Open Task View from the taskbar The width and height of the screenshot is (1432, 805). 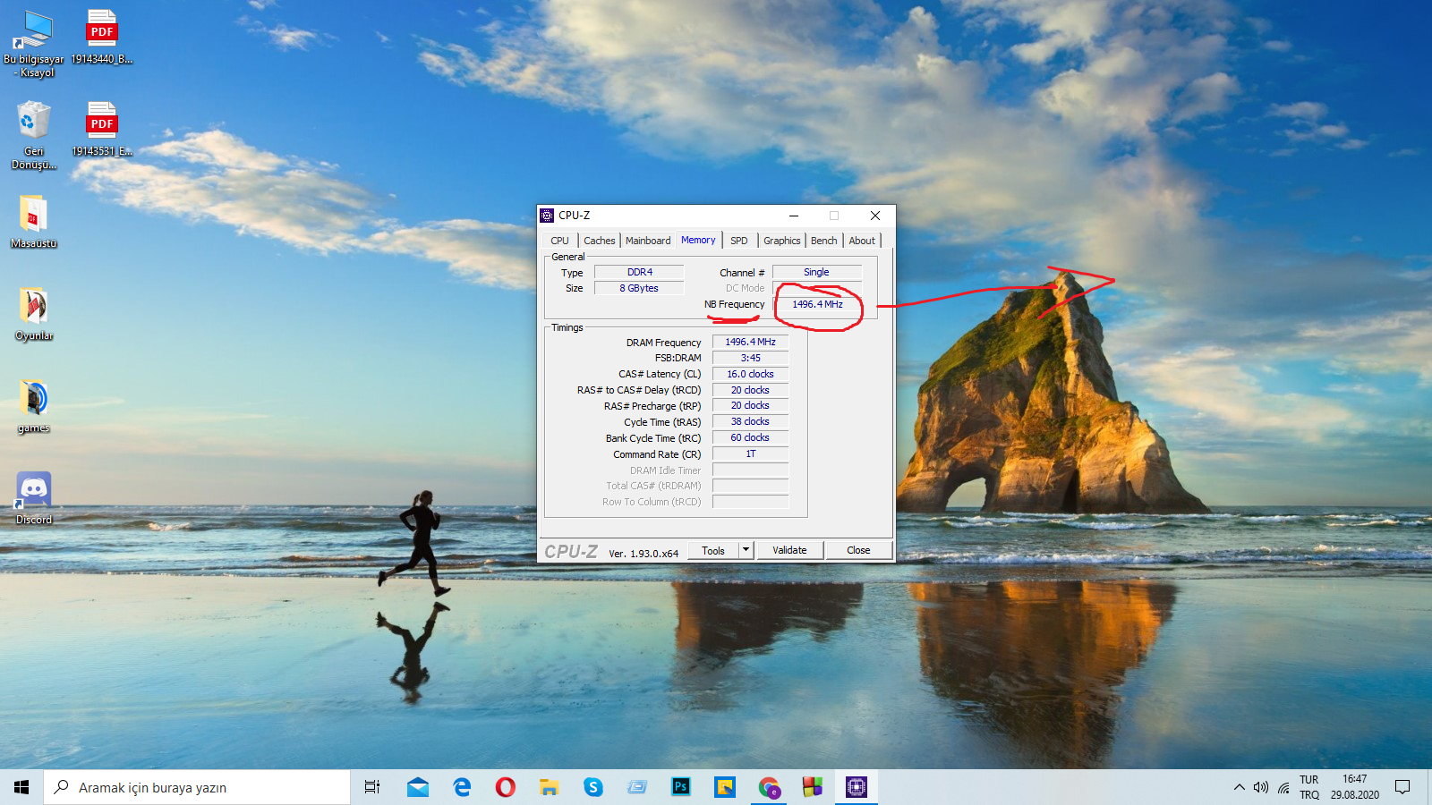(372, 787)
